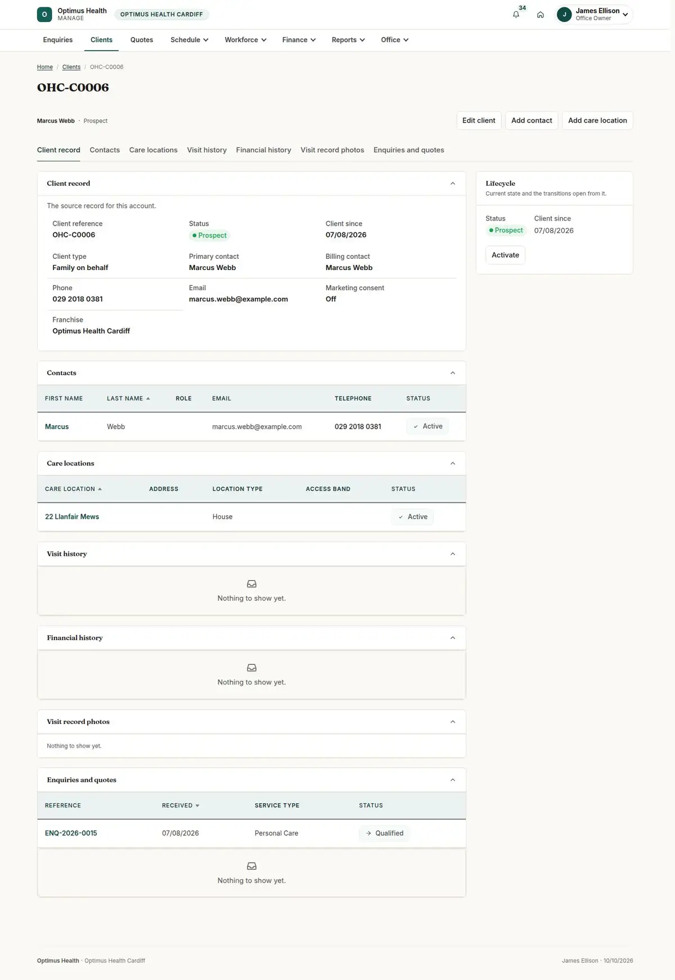Open the 22 Llanfair Mews care location

(x=72, y=517)
